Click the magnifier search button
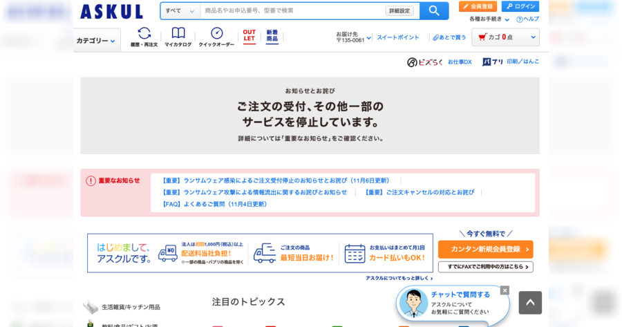This screenshot has width=622, height=327. coord(433,11)
